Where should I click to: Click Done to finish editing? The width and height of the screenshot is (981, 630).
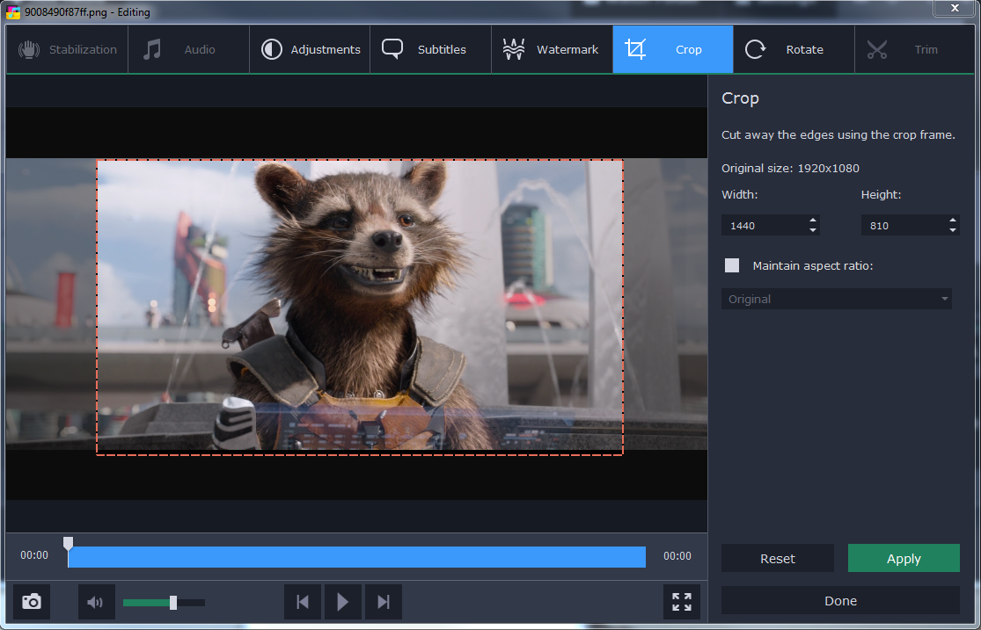[x=840, y=601]
